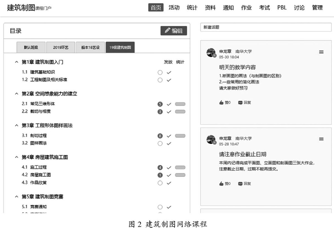Screen dimensions: 334x228
Task: Collapse 第2章 空间想象能力的建立
Action: (x=16, y=93)
